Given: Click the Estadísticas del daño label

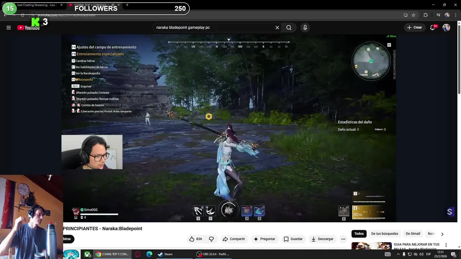Looking at the screenshot, I should (355, 122).
